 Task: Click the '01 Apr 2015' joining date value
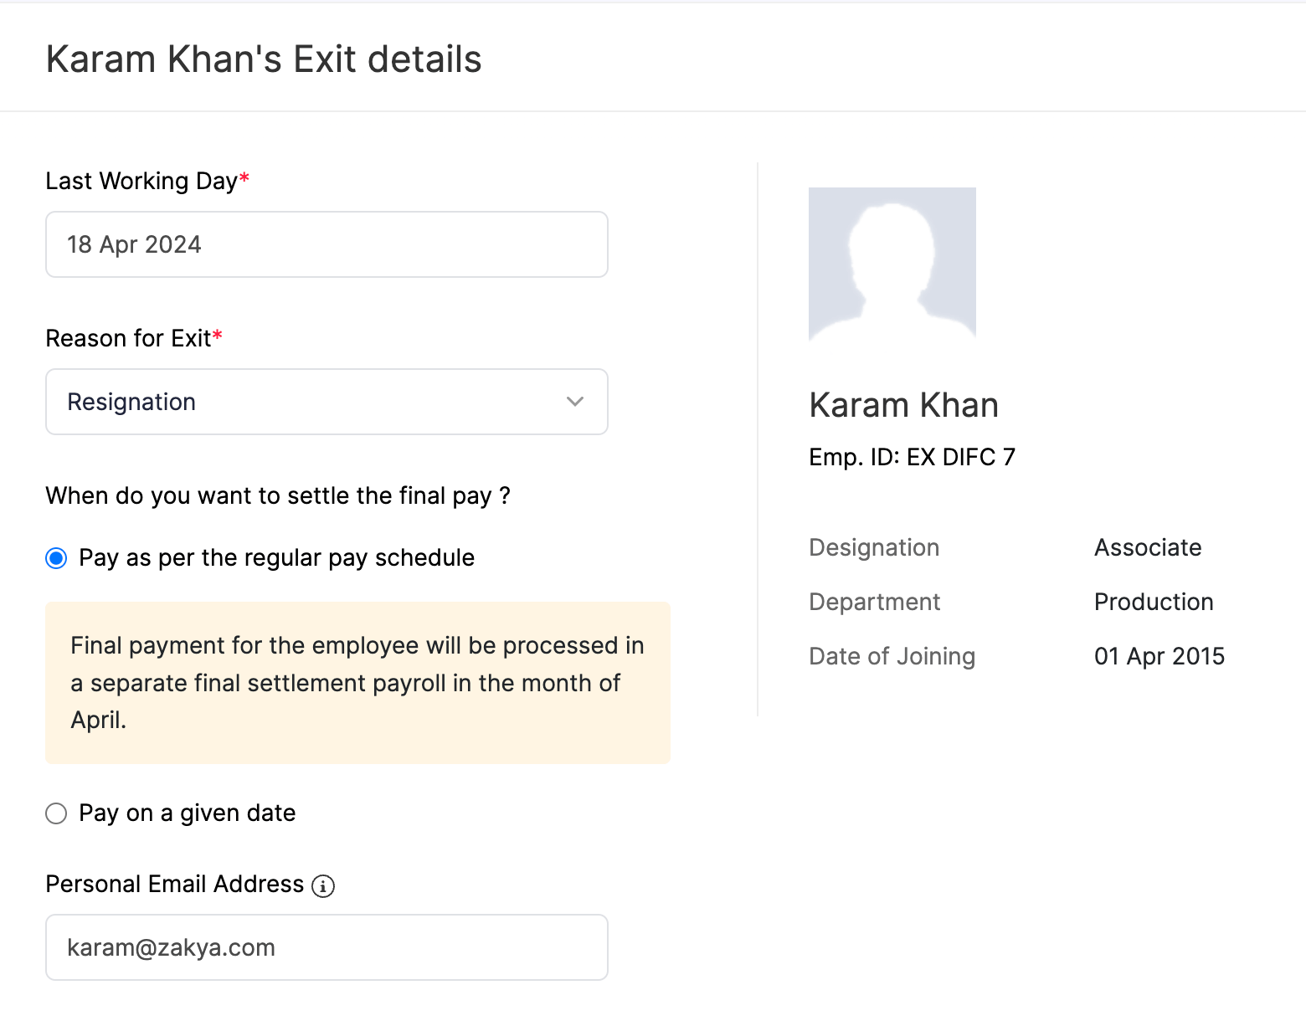pyautogui.click(x=1159, y=656)
